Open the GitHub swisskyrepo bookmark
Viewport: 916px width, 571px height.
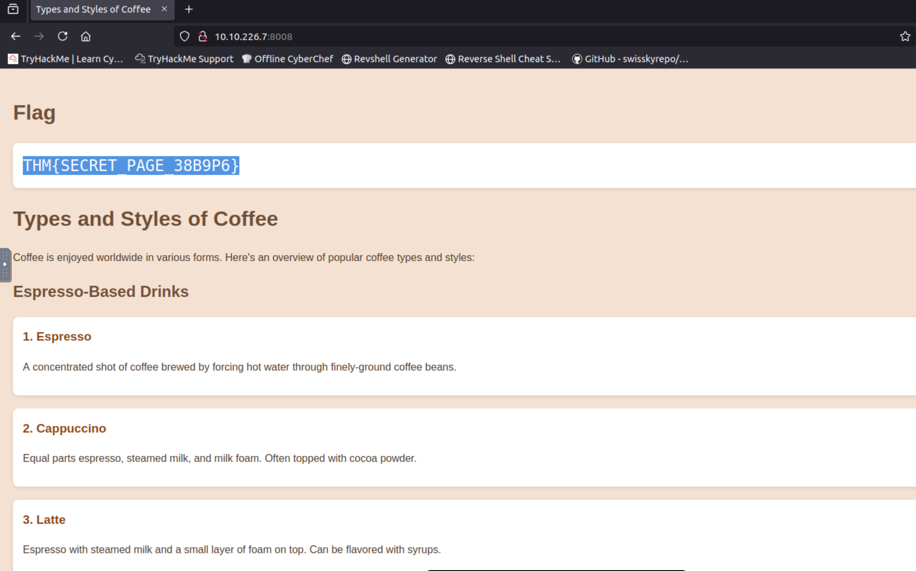click(630, 59)
